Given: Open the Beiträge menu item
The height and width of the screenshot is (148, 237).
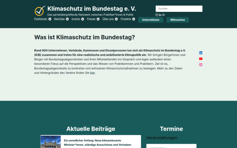Looking at the screenshot, I should pyautogui.click(x=59, y=19).
